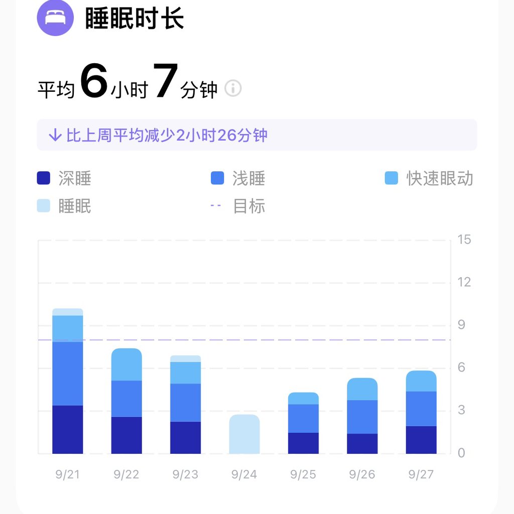Tap the 快速眼动 legend label
Screen dimensions: 514x514
coord(440,178)
